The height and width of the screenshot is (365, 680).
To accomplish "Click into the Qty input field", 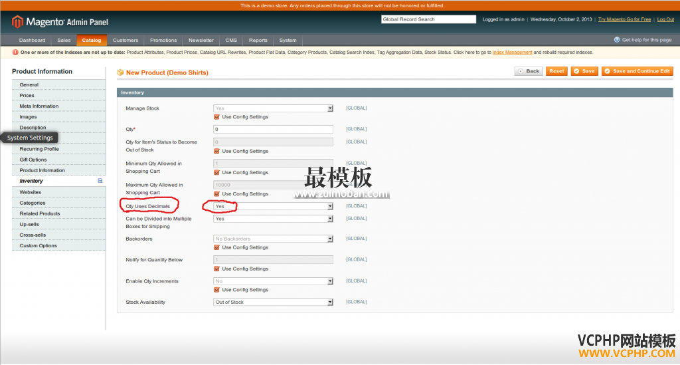I will [273, 129].
